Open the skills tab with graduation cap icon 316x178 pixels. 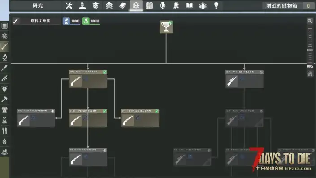[x=96, y=6]
